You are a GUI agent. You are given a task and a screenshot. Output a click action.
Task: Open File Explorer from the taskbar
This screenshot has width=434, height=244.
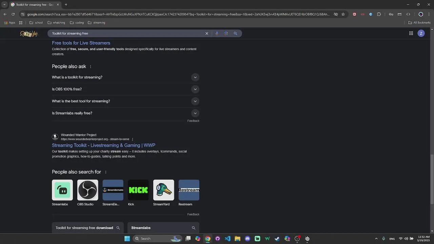237,239
